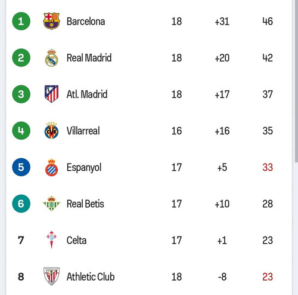The width and height of the screenshot is (298, 295).
Task: Click the Celta club crest
Action: point(51,240)
